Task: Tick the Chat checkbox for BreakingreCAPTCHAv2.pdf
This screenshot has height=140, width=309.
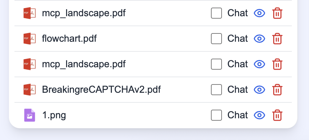Action: (x=216, y=90)
